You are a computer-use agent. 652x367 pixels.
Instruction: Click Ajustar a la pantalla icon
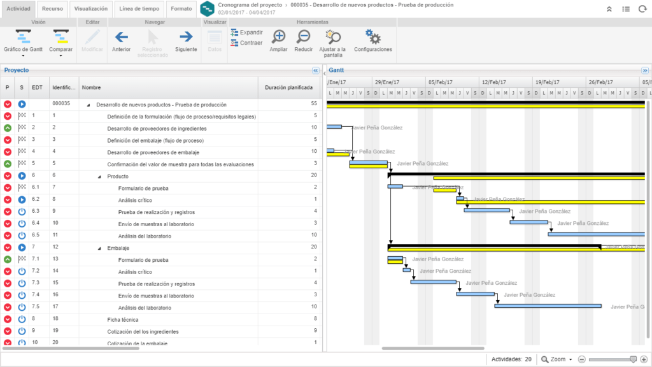[332, 37]
